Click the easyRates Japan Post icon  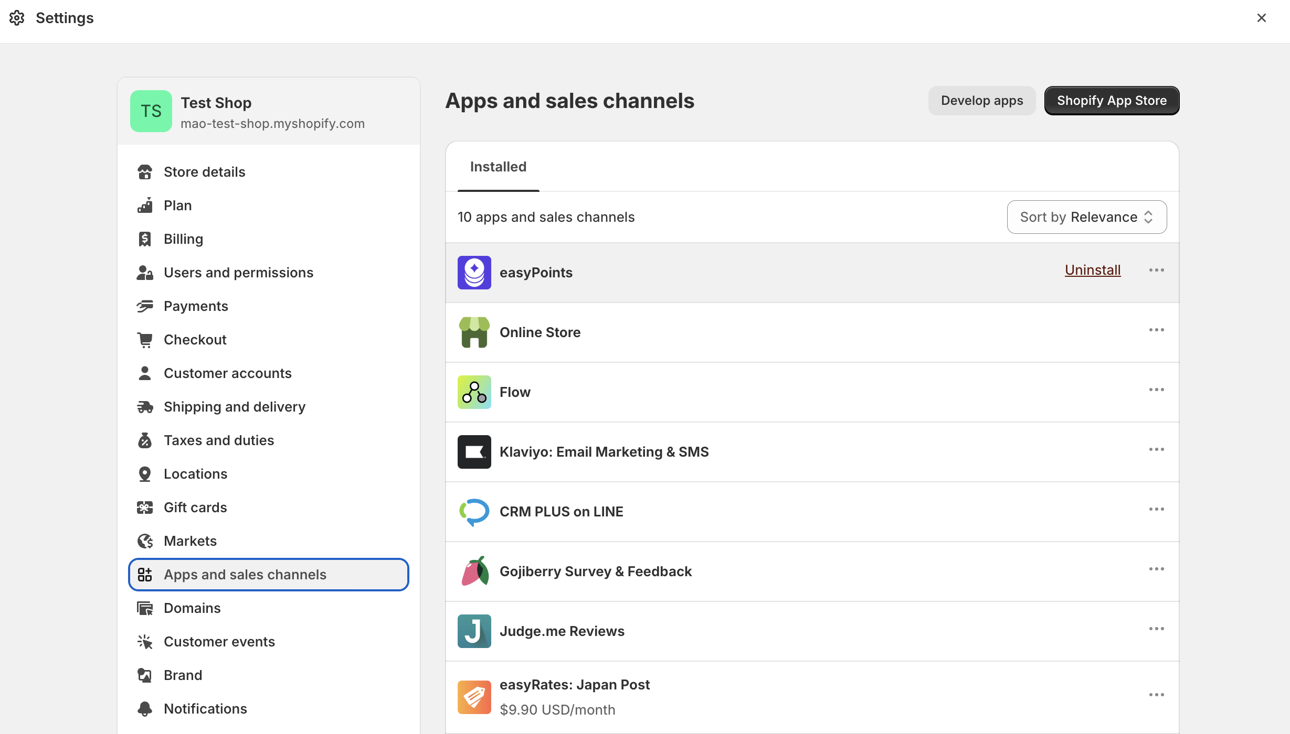(474, 697)
